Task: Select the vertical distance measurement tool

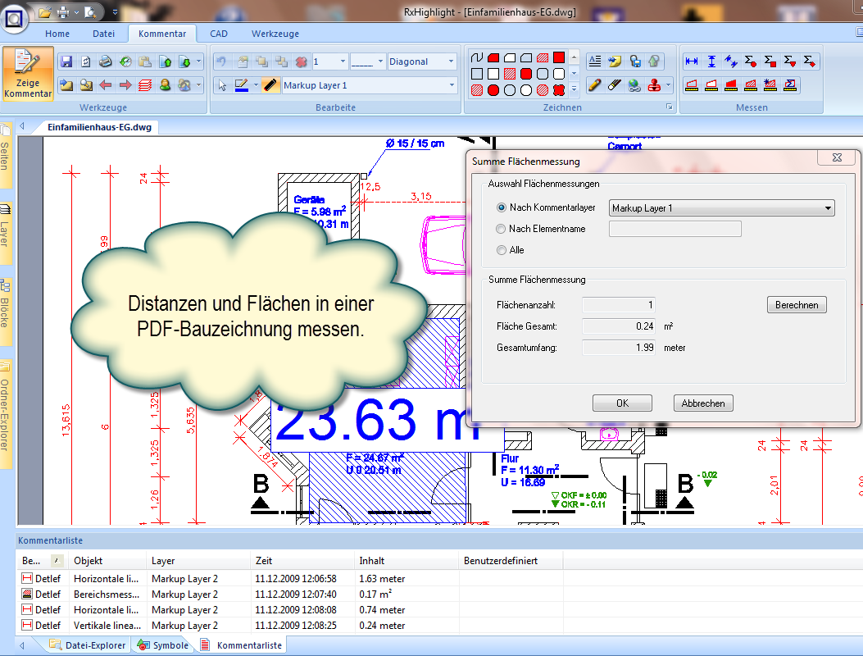Action: tap(711, 61)
